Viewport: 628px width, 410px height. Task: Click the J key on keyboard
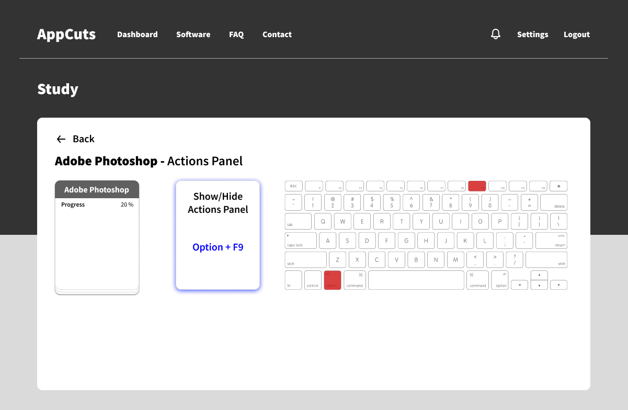coord(446,241)
